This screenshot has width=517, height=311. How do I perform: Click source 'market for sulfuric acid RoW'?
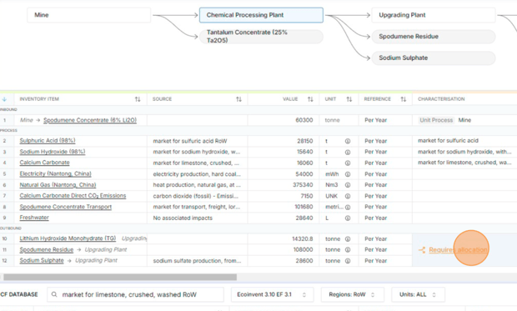point(190,141)
